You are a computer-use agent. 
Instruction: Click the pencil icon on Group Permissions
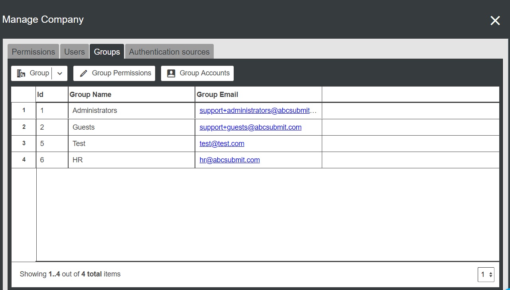point(83,73)
